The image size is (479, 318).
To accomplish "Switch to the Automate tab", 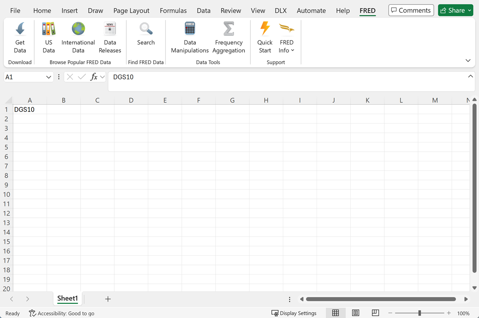I will point(311,10).
